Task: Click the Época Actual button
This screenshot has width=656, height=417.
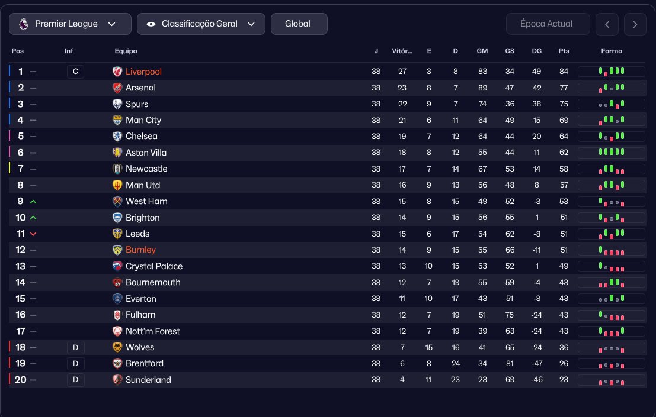Action: coord(548,24)
